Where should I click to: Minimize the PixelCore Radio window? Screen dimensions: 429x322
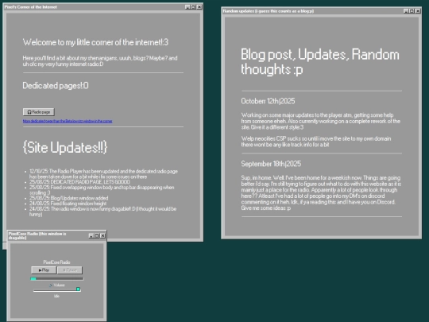pos(91,235)
